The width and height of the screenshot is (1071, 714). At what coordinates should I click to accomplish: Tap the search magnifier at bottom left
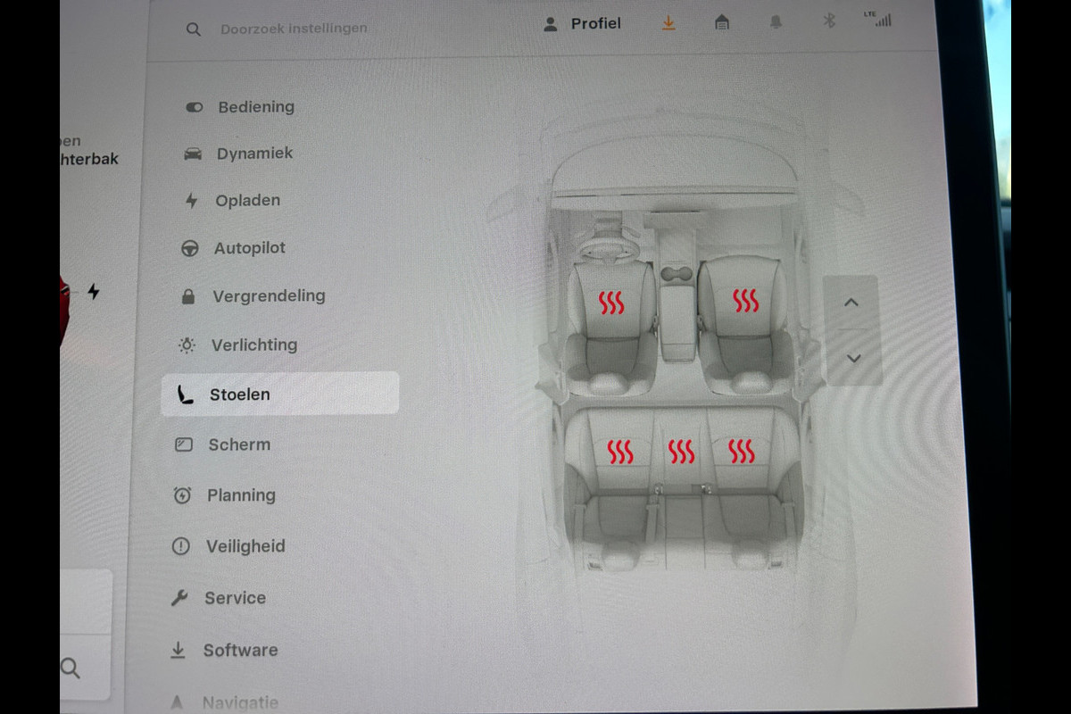pyautogui.click(x=71, y=668)
